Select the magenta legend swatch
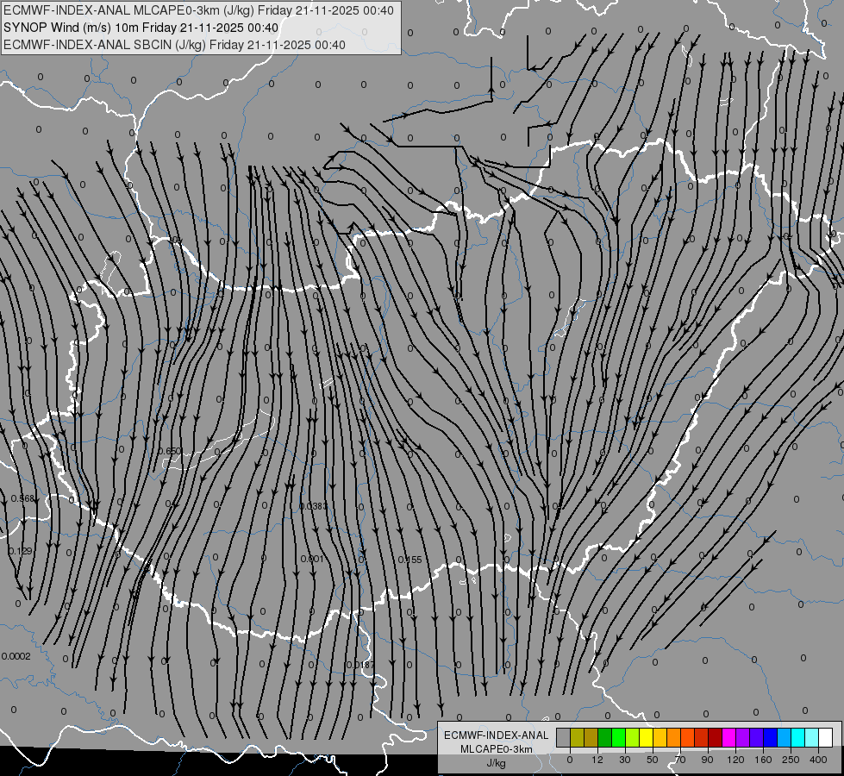844x776 pixels. point(728,737)
